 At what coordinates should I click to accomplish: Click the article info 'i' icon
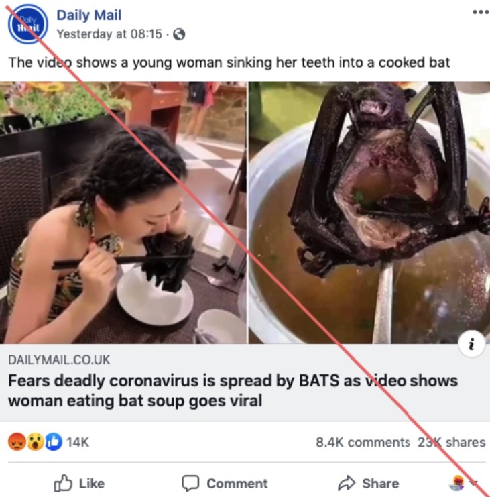click(472, 344)
